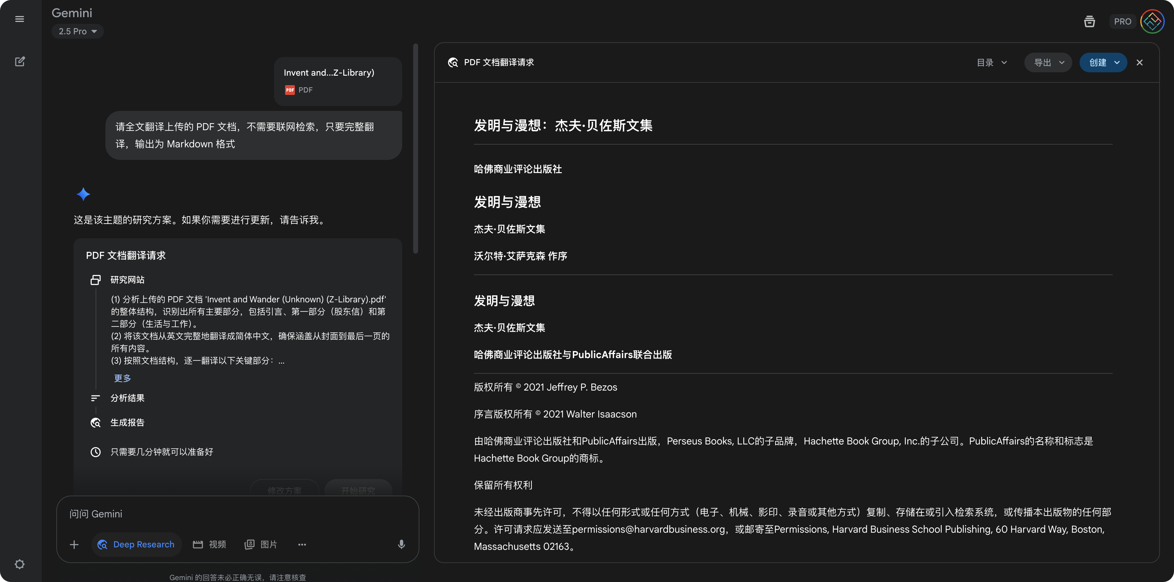Image resolution: width=1174 pixels, height=582 pixels.
Task: Click the PRO badge
Action: coord(1123,21)
